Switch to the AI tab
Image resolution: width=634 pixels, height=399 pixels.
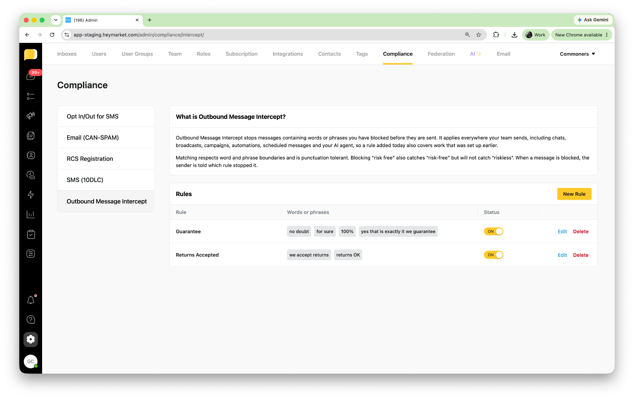(475, 54)
